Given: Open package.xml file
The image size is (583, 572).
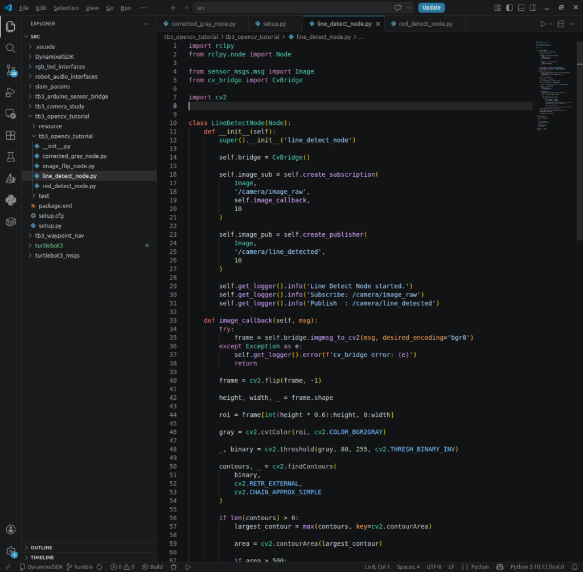Looking at the screenshot, I should pyautogui.click(x=89, y=205).
